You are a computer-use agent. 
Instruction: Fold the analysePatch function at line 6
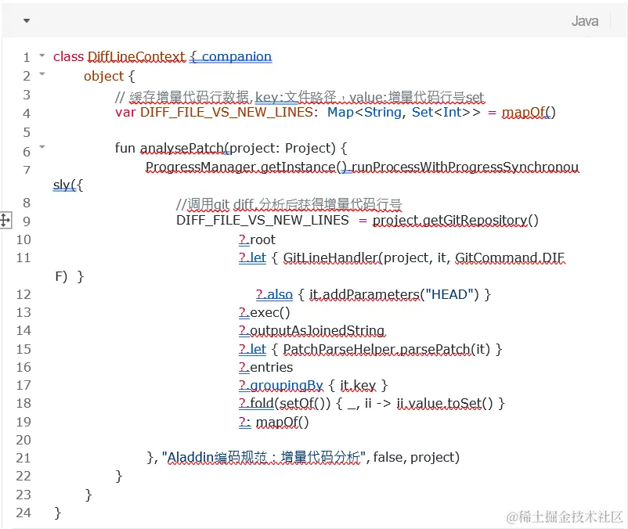[43, 148]
